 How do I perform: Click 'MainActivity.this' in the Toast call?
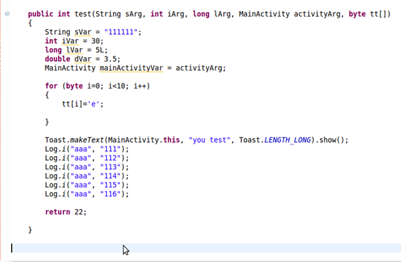(144, 140)
